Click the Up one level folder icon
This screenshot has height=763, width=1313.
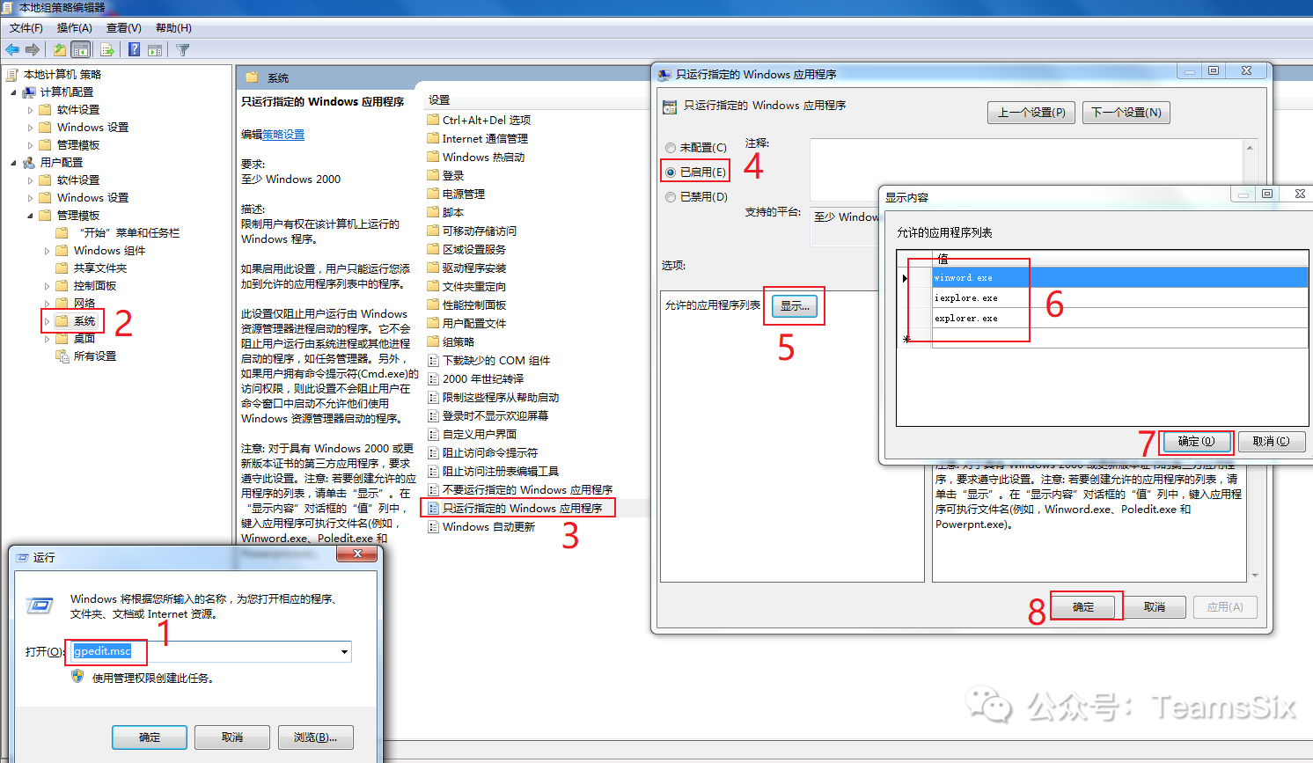click(60, 50)
